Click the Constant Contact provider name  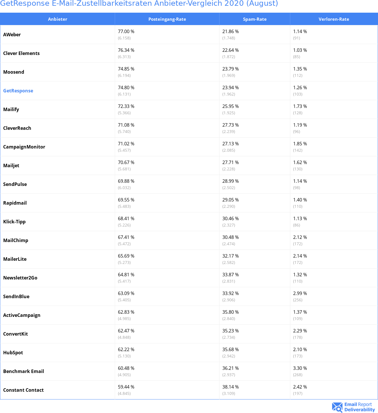(23, 390)
